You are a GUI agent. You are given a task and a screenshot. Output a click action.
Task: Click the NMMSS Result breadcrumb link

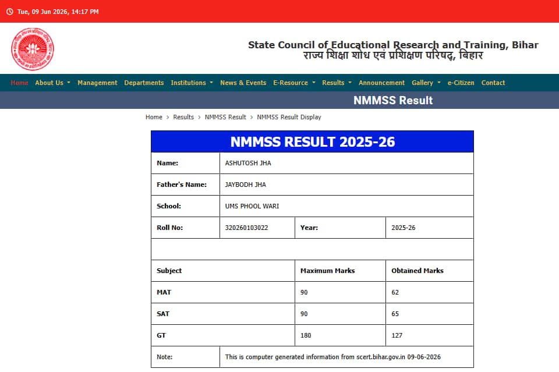tap(225, 117)
